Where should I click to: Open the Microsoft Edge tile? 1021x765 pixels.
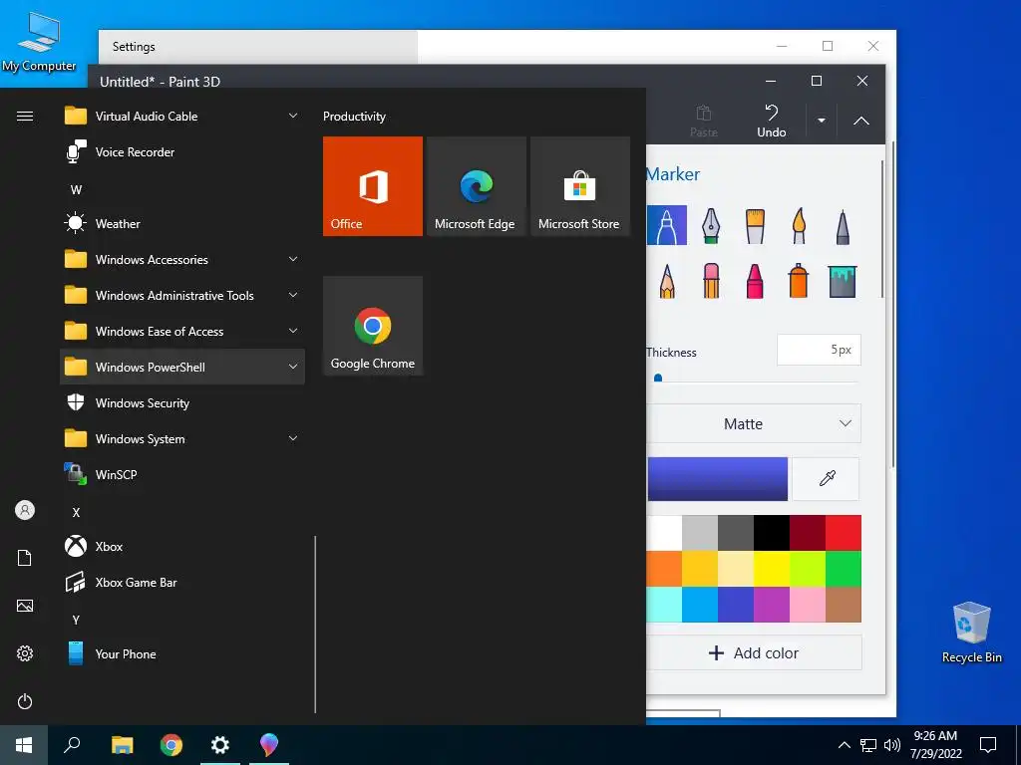tap(476, 186)
